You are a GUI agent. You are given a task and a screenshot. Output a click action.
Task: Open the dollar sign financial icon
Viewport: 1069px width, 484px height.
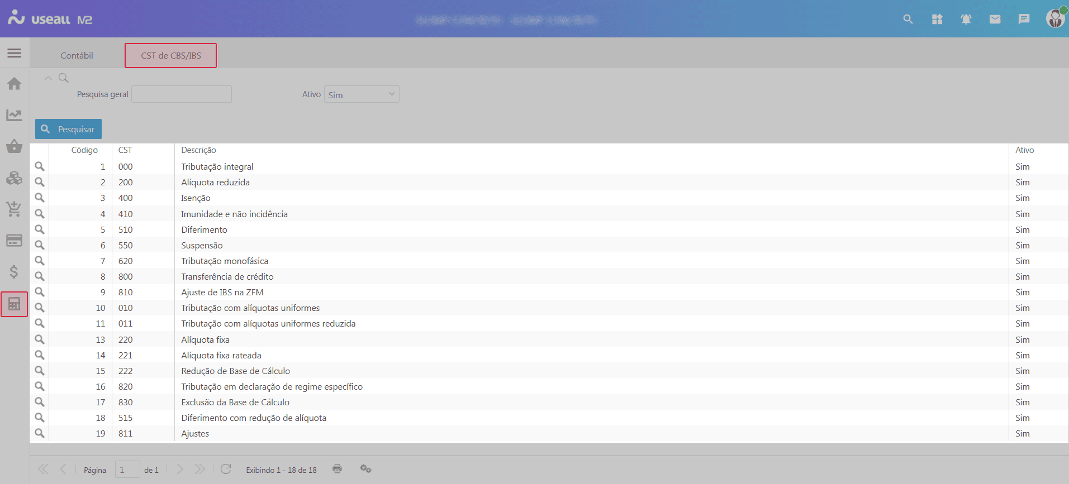(x=15, y=272)
